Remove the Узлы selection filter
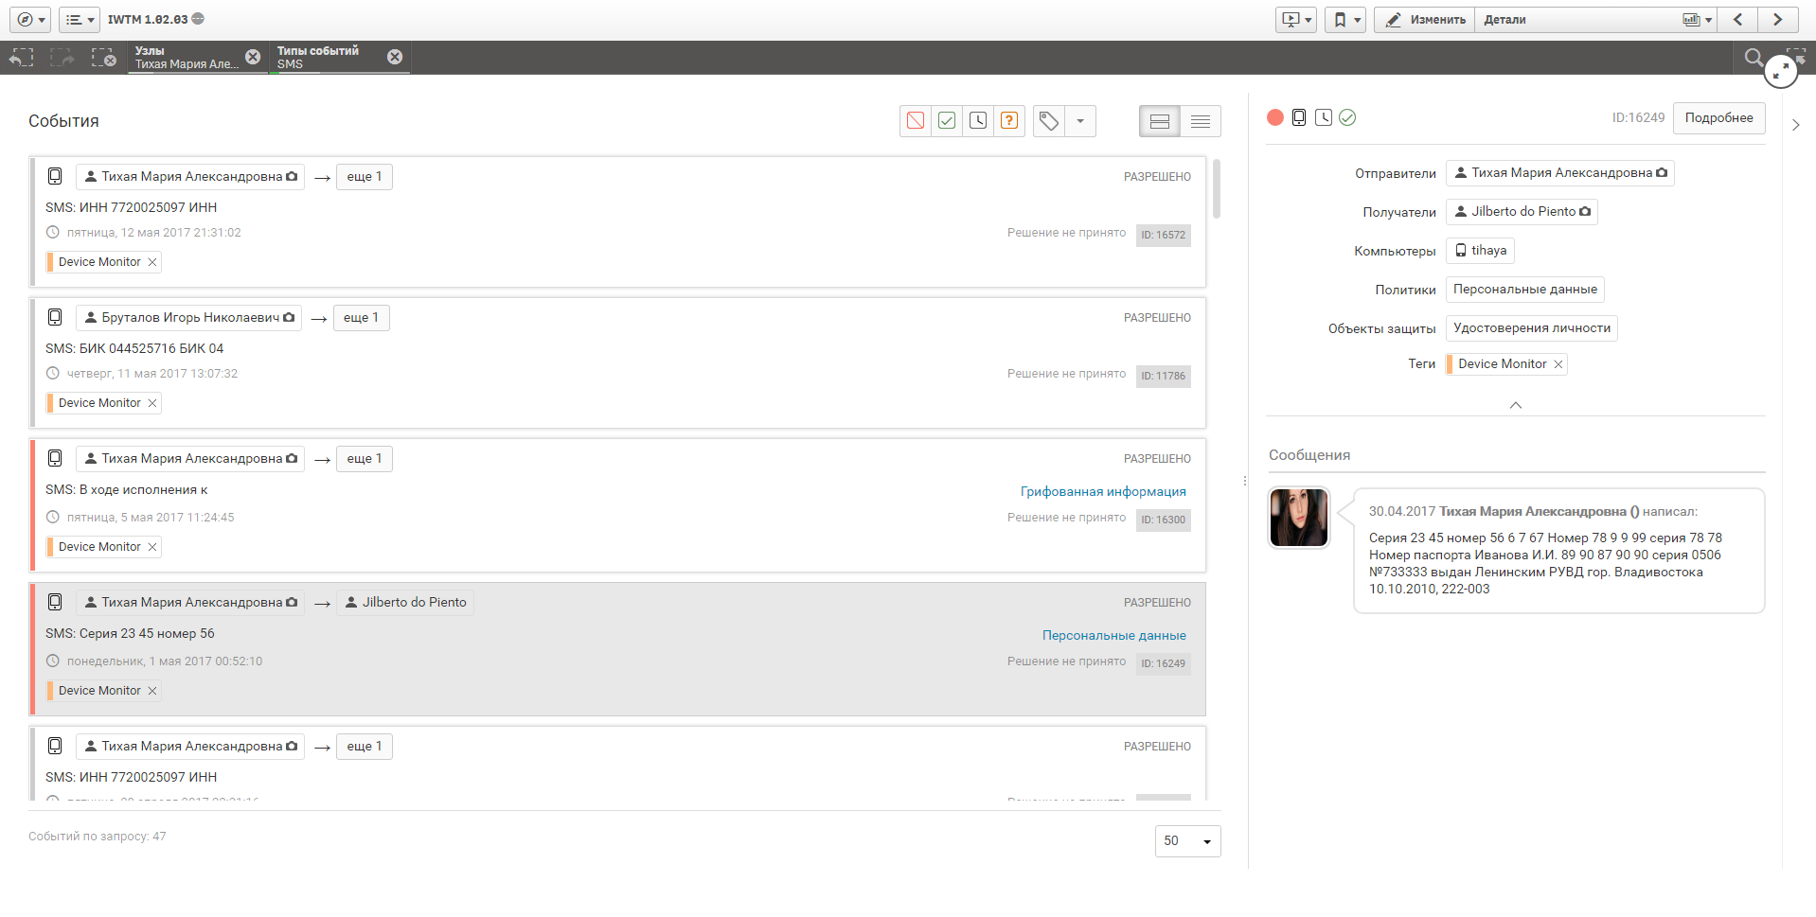The height and width of the screenshot is (917, 1816). [253, 57]
